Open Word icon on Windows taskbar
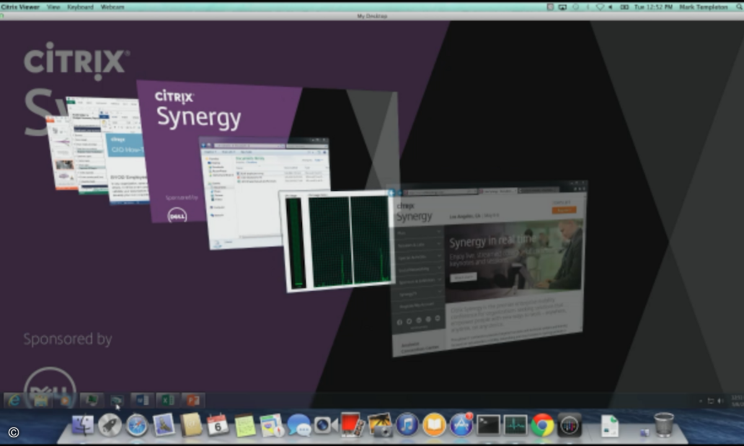 point(142,400)
